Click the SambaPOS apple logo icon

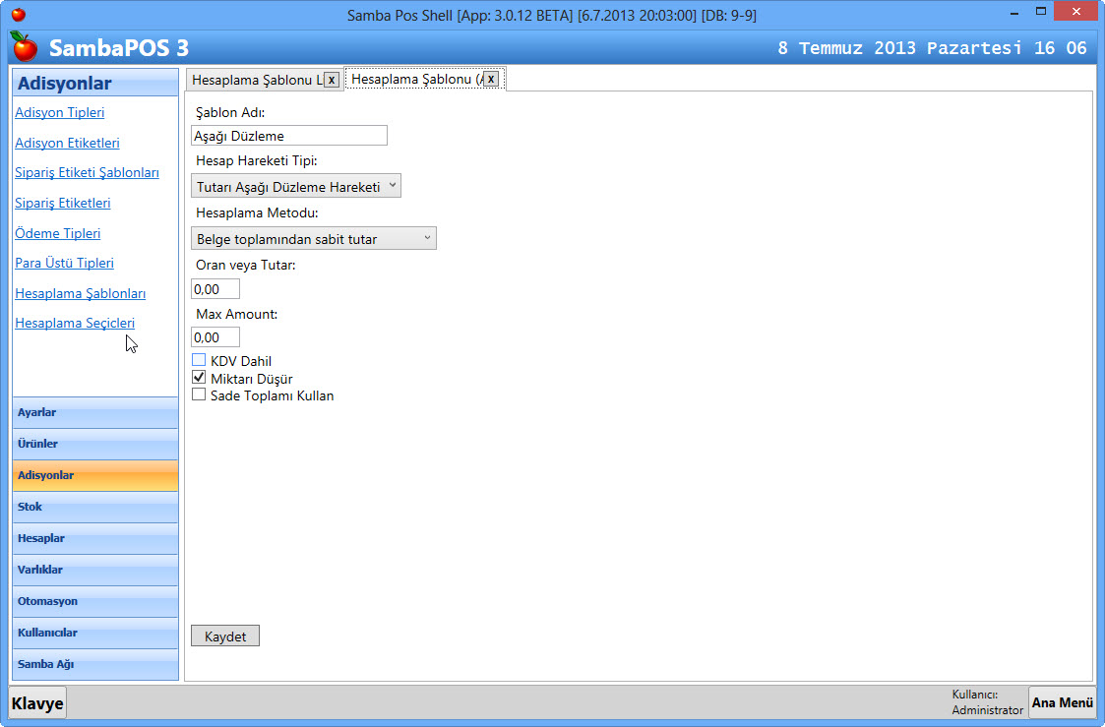(25, 46)
